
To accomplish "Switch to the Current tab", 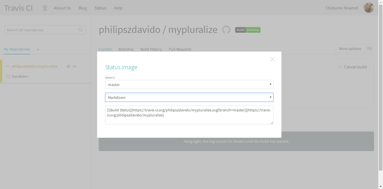I will point(105,49).
